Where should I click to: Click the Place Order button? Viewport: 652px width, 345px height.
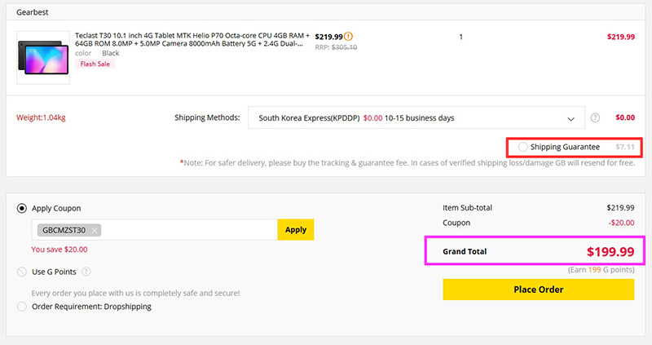(539, 290)
